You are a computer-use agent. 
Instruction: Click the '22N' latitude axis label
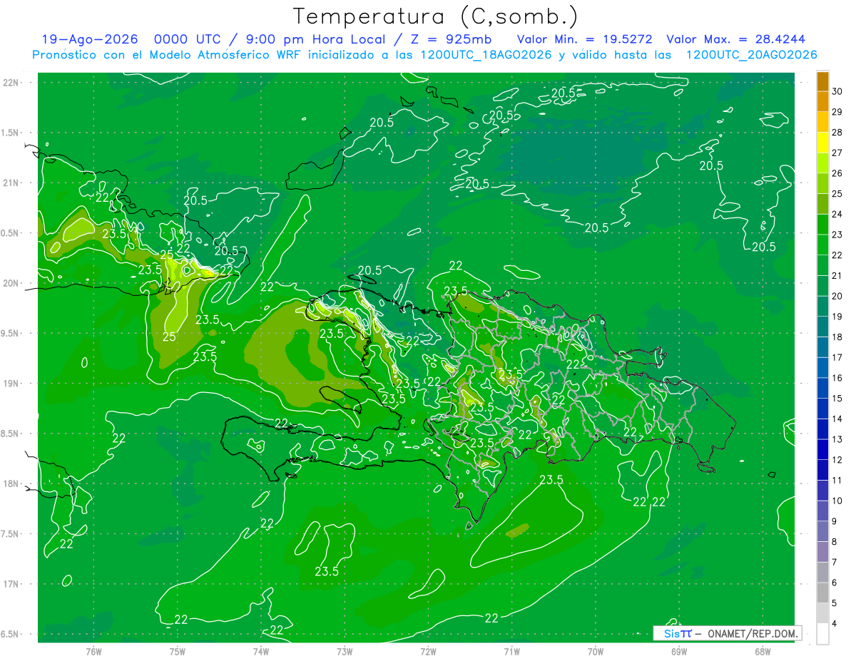point(11,82)
